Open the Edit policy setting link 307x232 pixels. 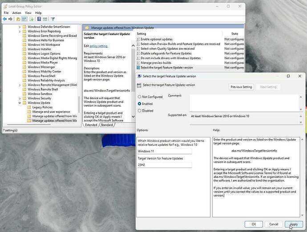point(98,46)
